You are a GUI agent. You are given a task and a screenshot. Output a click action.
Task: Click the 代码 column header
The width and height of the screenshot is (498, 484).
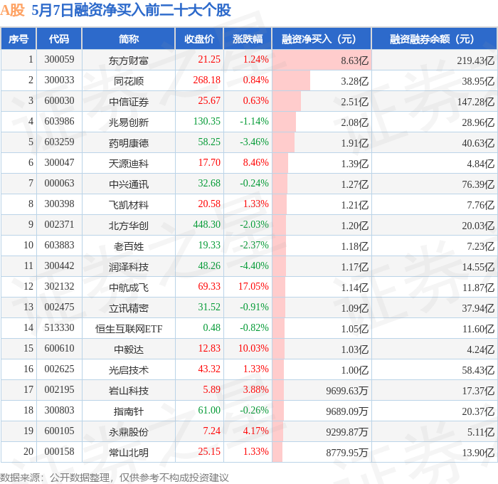pyautogui.click(x=59, y=38)
